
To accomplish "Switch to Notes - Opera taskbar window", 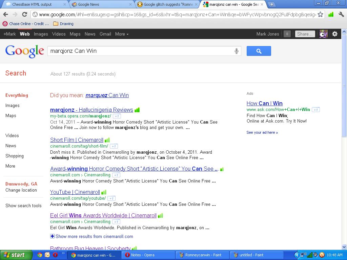I will click(148, 255).
